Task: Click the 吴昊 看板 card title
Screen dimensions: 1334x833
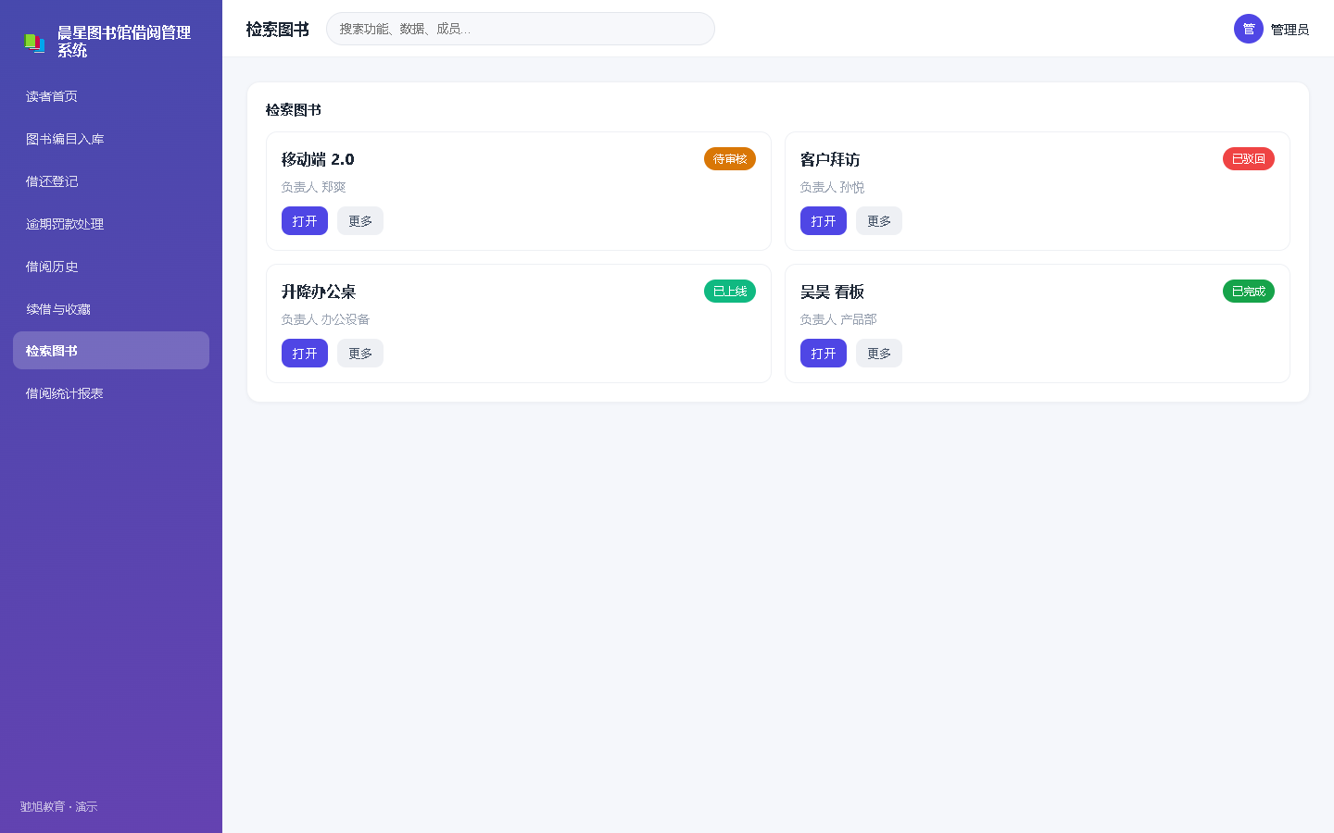Action: 832,292
